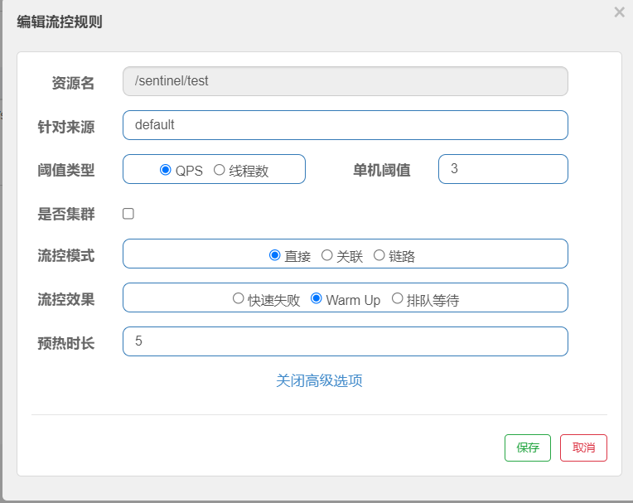Collapse options via 关闭高级选项 link
The width and height of the screenshot is (633, 503).
319,380
